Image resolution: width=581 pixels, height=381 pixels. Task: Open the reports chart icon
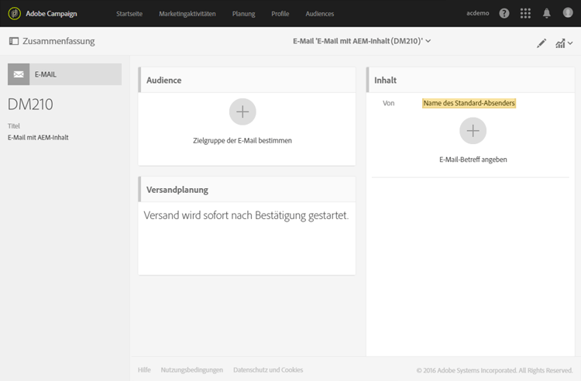(x=560, y=43)
